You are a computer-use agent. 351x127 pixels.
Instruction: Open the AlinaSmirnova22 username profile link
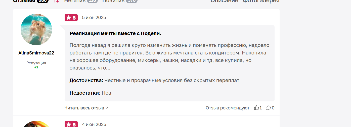[x=36, y=53]
